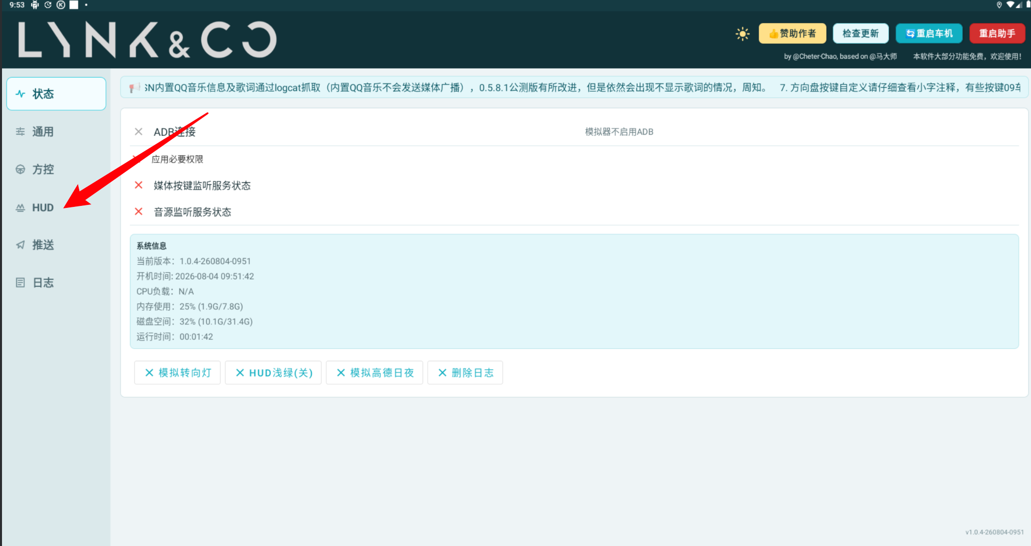Click the 内存使用 25% line
1031x546 pixels.
(190, 306)
